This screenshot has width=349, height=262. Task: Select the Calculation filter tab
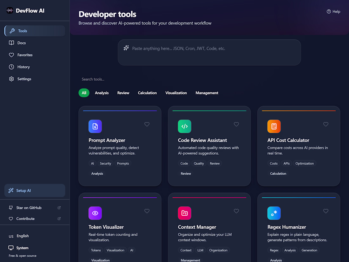[x=147, y=93]
